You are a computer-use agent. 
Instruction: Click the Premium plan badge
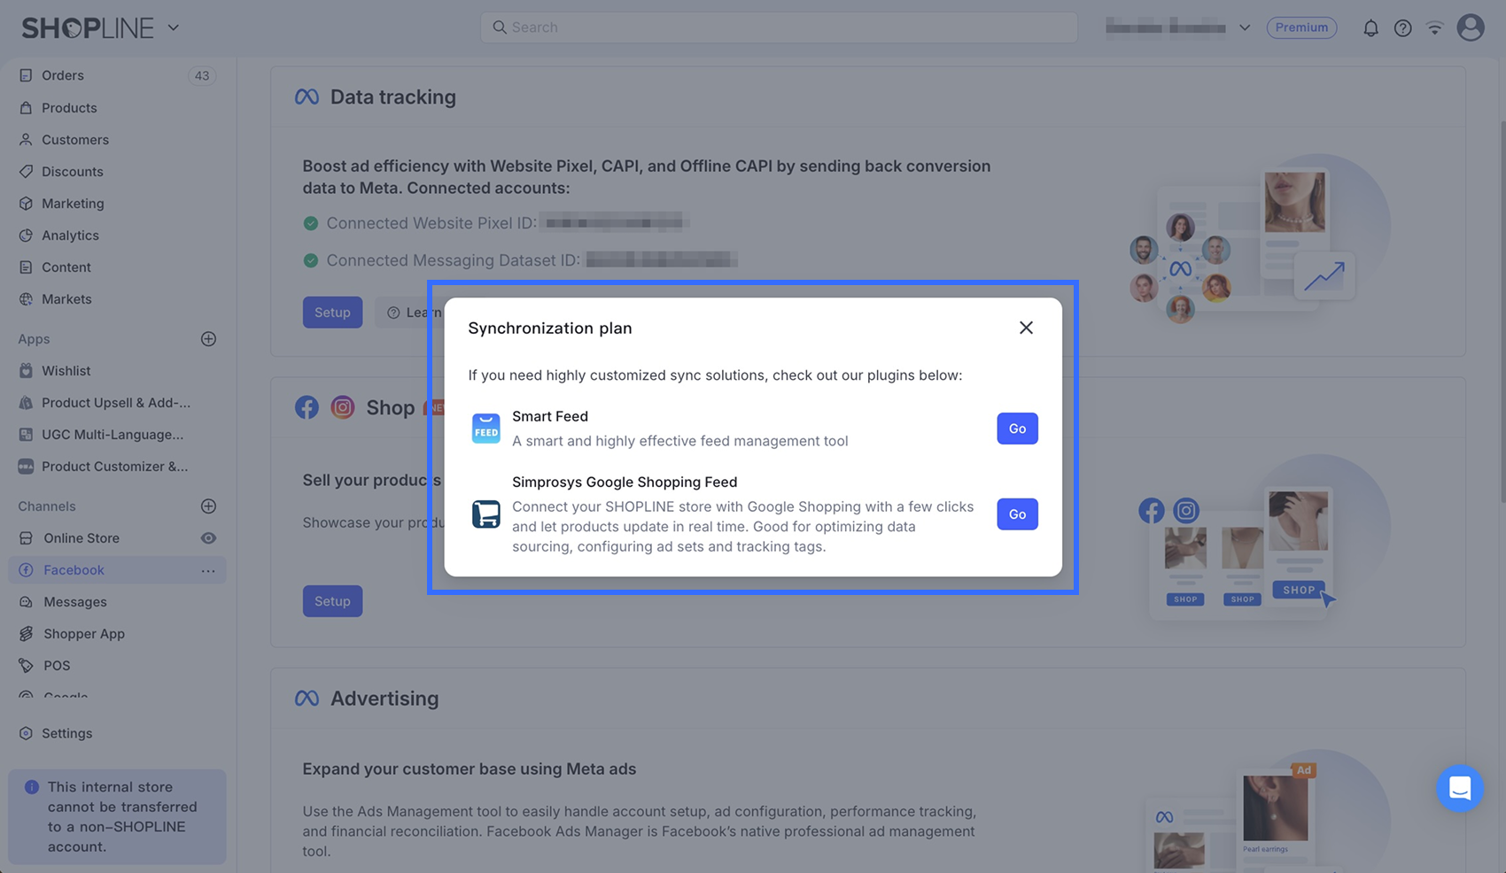click(1301, 27)
